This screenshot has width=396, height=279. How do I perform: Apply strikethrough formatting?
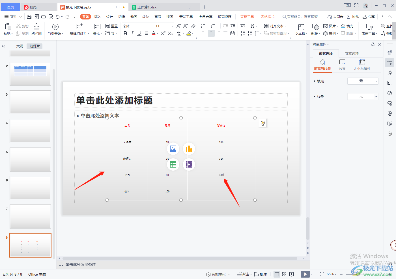[x=146, y=33]
